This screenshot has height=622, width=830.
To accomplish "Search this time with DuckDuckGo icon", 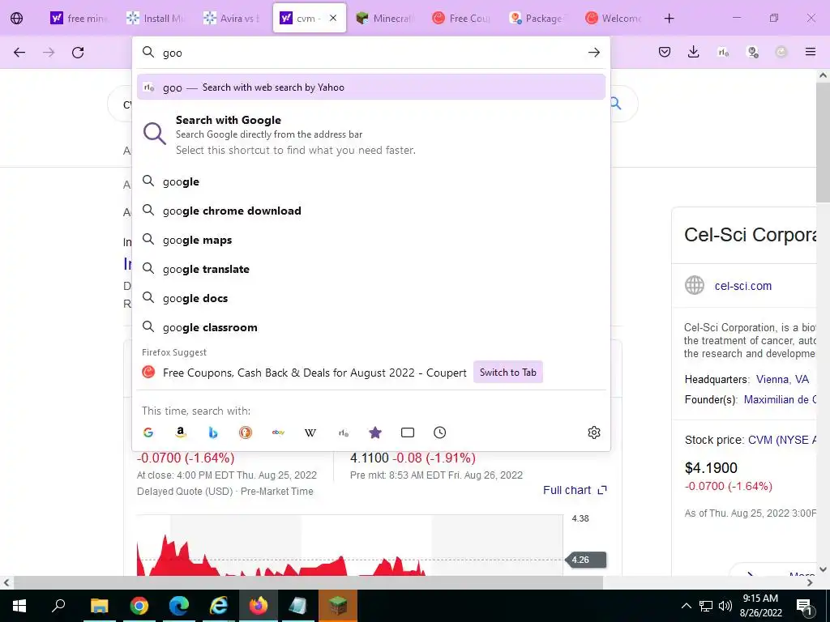I will tap(245, 432).
